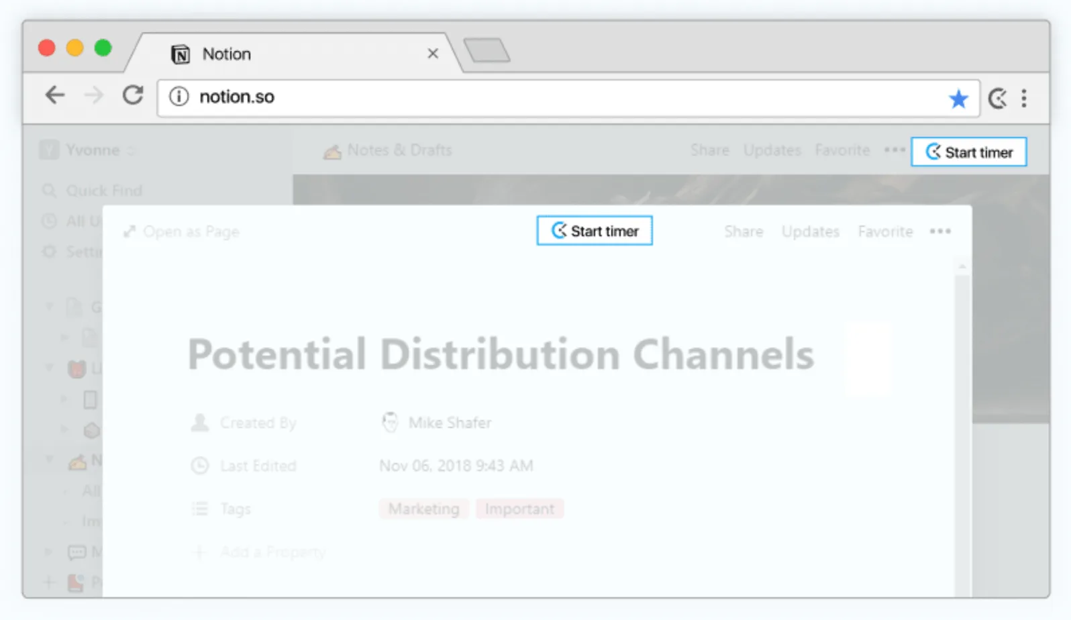Close the Notion browser tab
1071x620 pixels.
pos(433,54)
